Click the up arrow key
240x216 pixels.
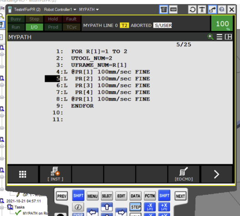coord(107,207)
